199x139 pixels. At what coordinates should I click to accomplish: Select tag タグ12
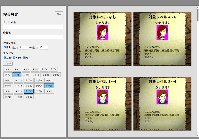click(56, 75)
